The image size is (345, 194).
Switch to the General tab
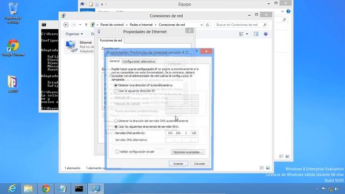114,61
